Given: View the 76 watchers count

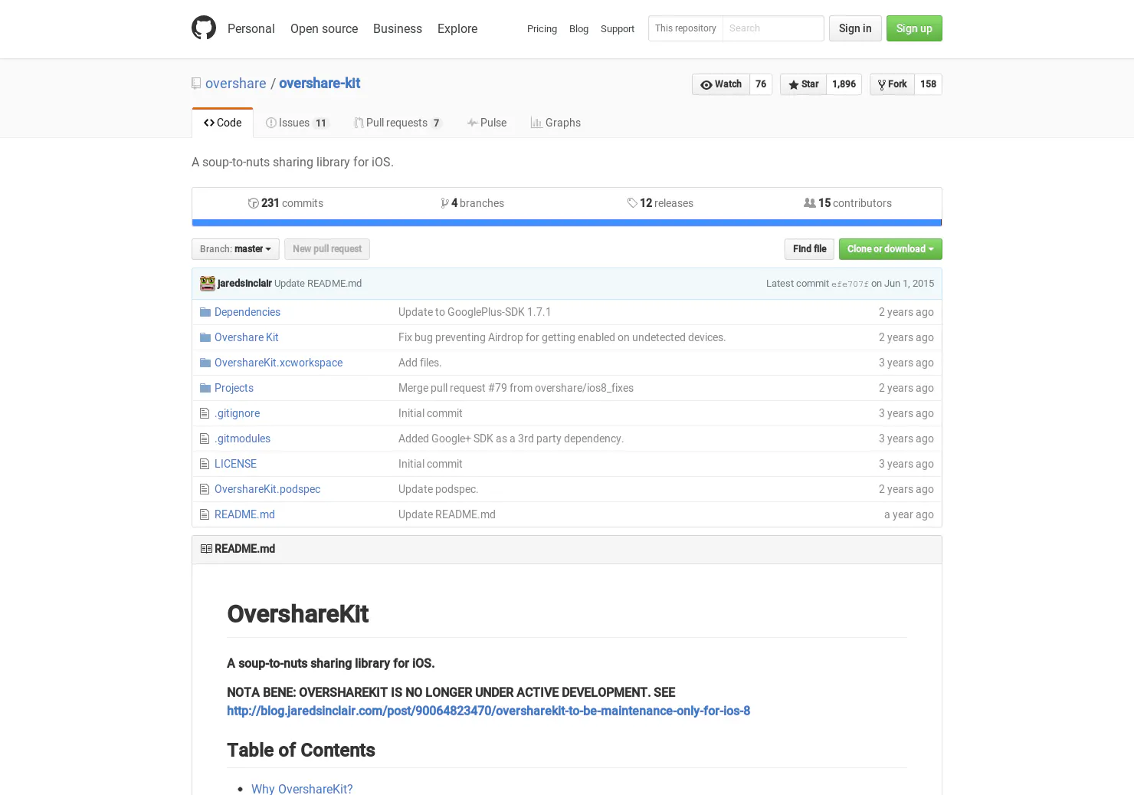Looking at the screenshot, I should point(761,84).
